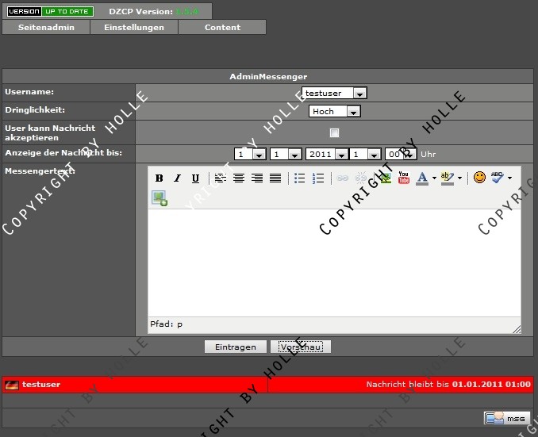Insert a numbered list
The width and height of the screenshot is (538, 437).
(x=318, y=178)
